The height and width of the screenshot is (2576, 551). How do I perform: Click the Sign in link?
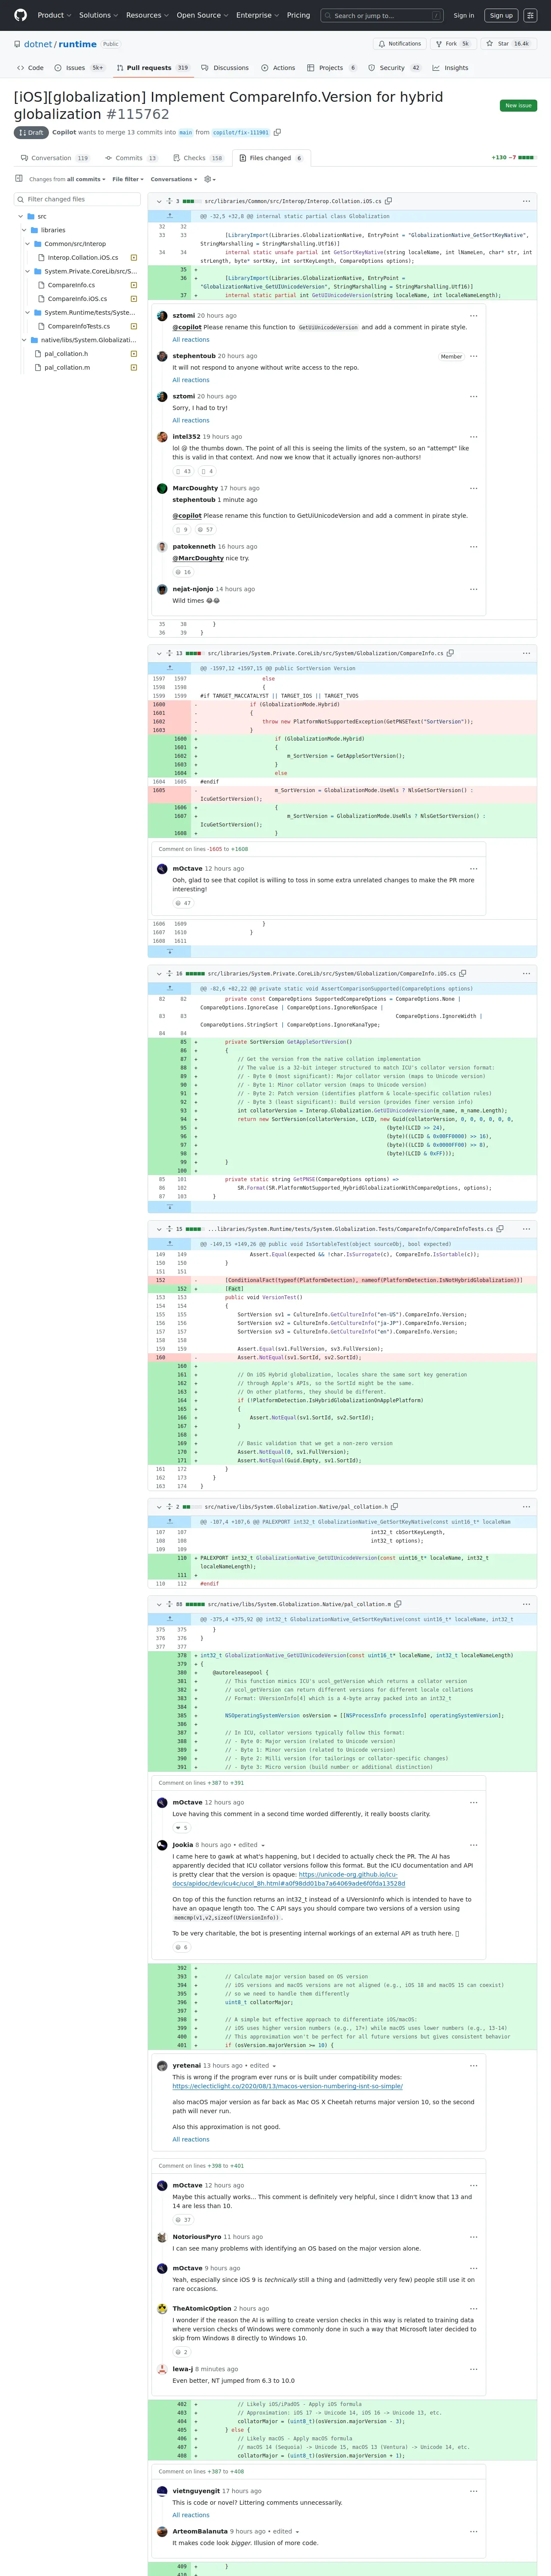[464, 15]
